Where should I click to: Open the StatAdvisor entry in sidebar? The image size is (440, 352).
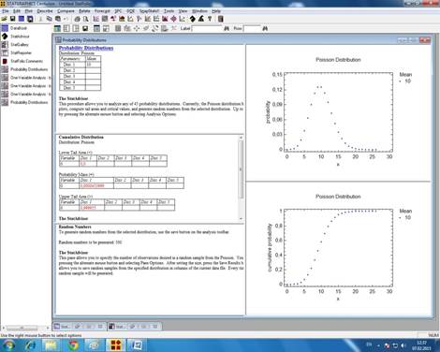(x=20, y=37)
